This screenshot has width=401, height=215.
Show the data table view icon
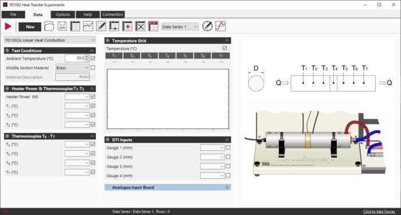75,26
